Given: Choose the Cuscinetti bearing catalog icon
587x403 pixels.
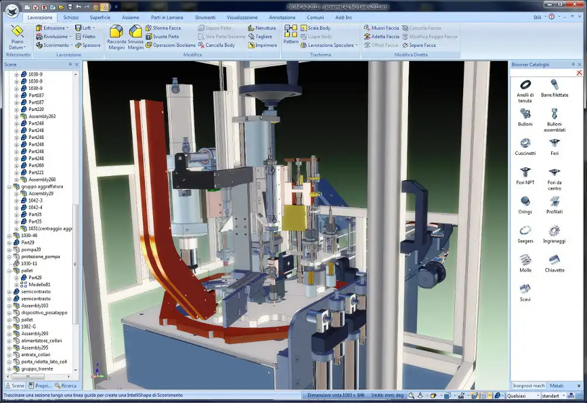Looking at the screenshot, I should (x=525, y=143).
